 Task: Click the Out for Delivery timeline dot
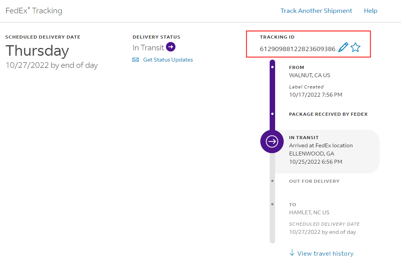[272, 181]
